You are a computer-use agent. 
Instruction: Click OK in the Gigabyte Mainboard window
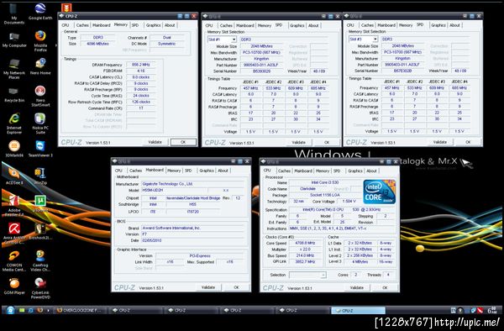pyautogui.click(x=236, y=287)
